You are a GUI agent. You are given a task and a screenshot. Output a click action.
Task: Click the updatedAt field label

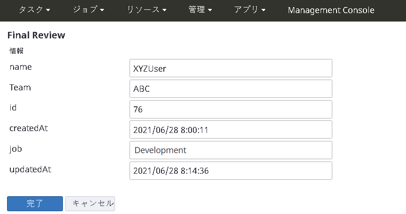click(30, 169)
